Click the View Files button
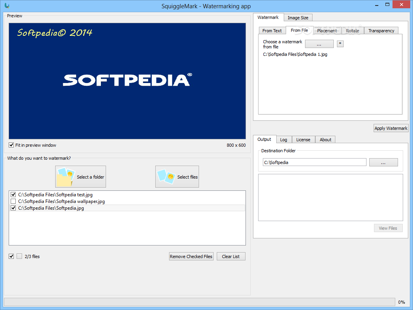413x310 pixels. (388, 228)
